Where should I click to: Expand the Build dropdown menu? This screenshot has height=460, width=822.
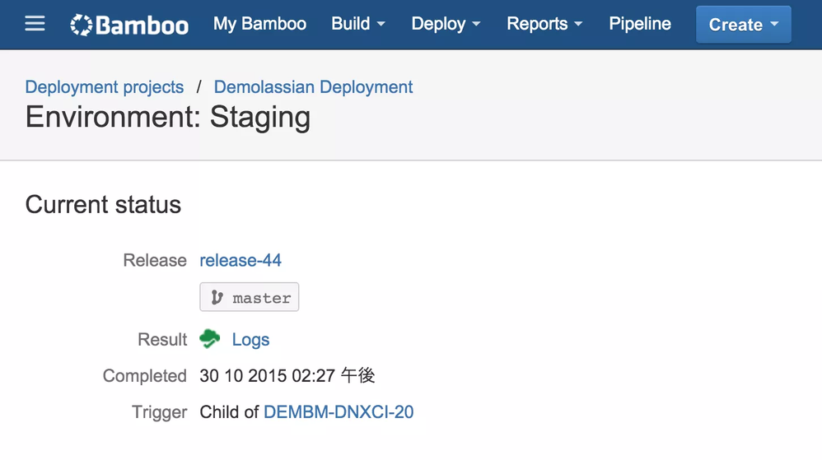click(358, 24)
